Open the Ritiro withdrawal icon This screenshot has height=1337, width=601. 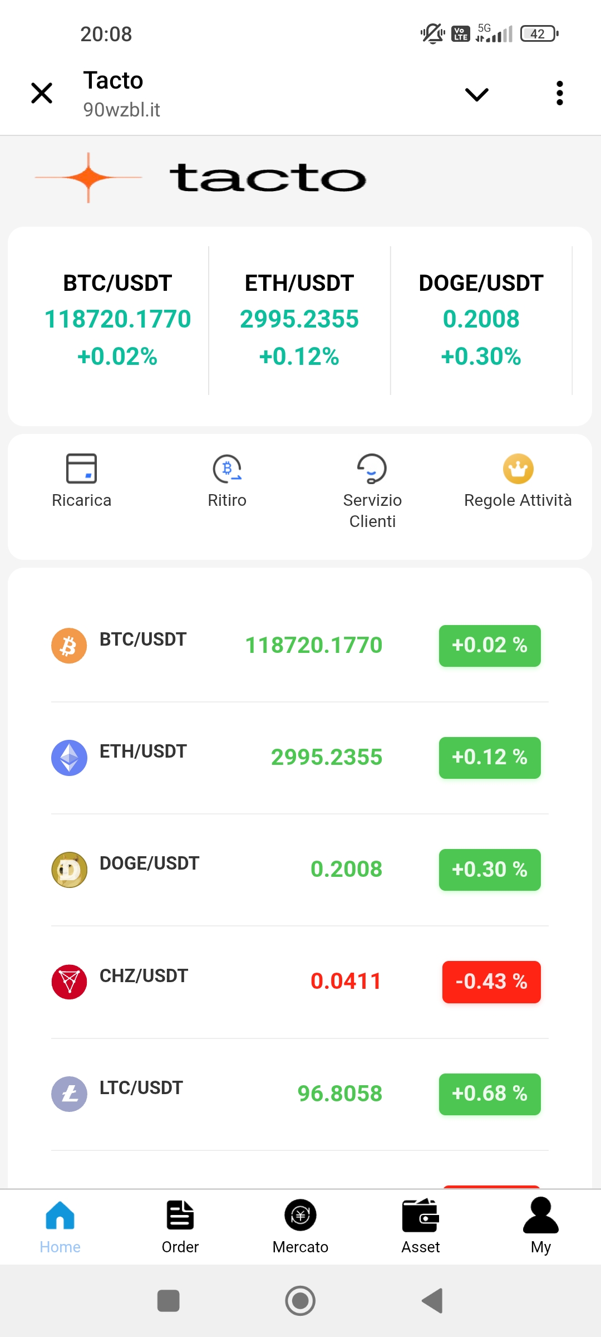point(227,469)
